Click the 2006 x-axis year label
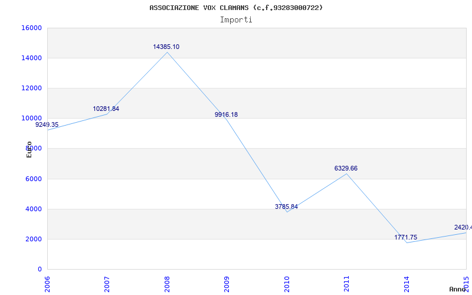Screen dimensions: 472x295 coord(47,284)
